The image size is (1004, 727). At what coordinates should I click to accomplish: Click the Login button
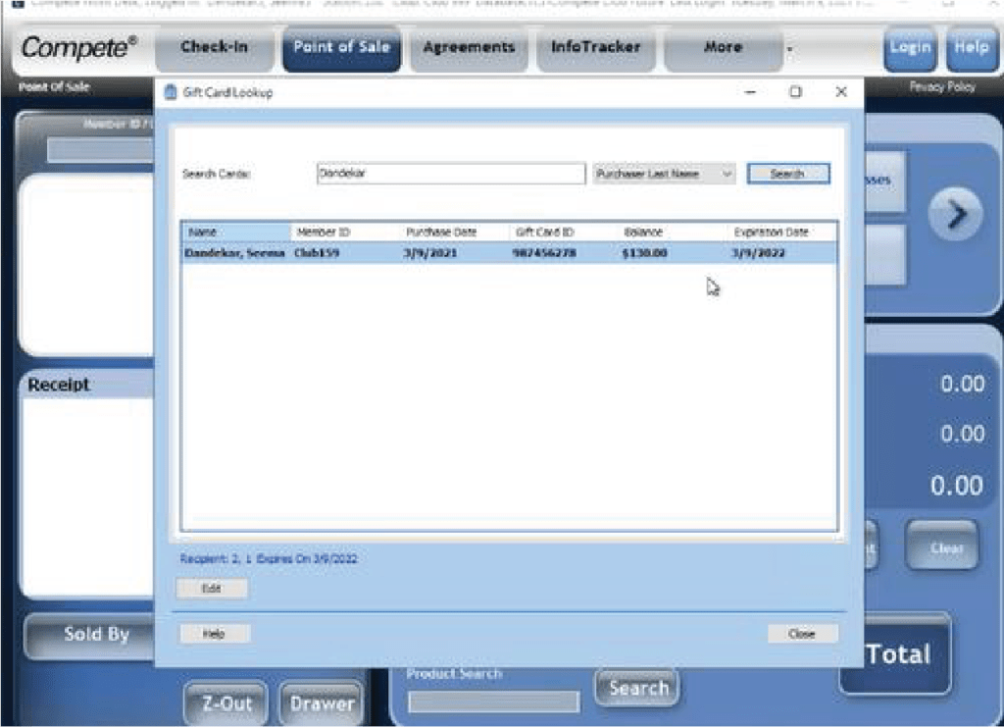coord(910,47)
